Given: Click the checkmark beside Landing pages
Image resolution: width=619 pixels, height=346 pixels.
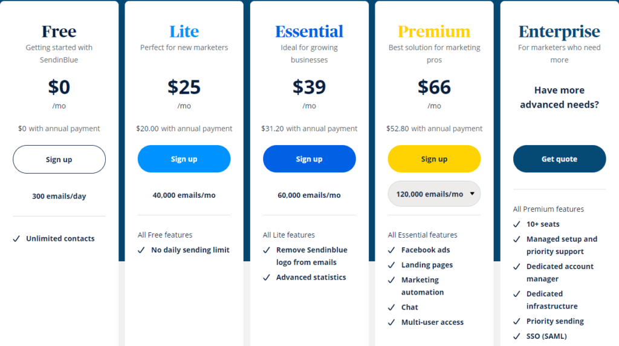Looking at the screenshot, I should click(x=392, y=265).
